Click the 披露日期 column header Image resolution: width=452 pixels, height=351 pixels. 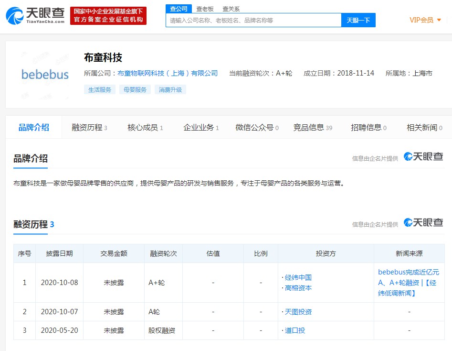[x=59, y=253]
